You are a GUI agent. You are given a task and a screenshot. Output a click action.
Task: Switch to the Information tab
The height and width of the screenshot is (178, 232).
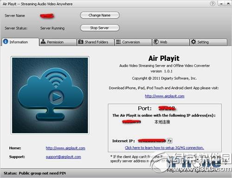click(x=20, y=42)
